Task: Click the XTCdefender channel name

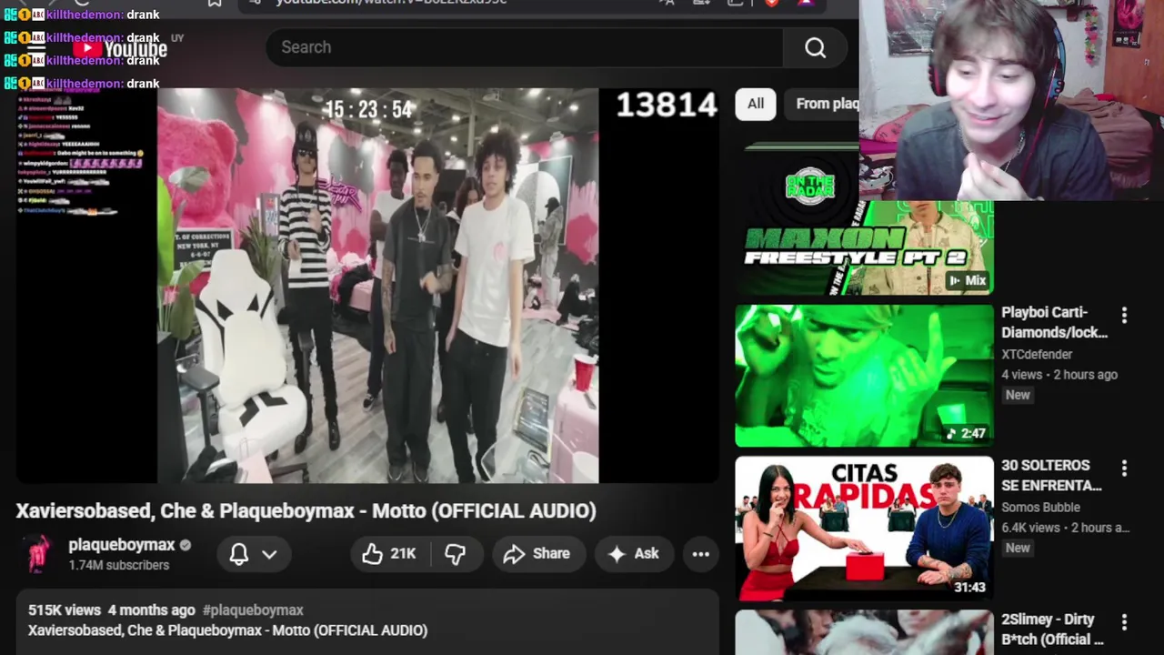Action: coord(1037,354)
